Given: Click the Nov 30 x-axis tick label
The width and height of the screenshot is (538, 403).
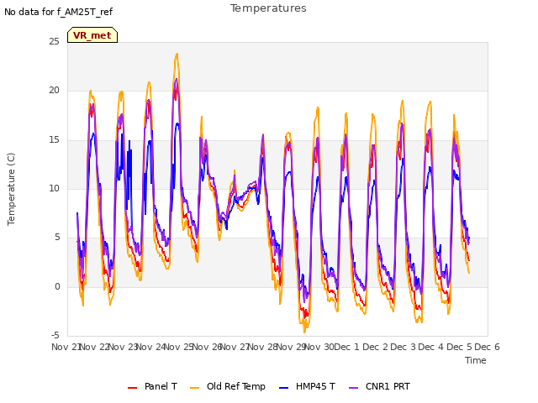Looking at the screenshot, I should pyautogui.click(x=319, y=347).
